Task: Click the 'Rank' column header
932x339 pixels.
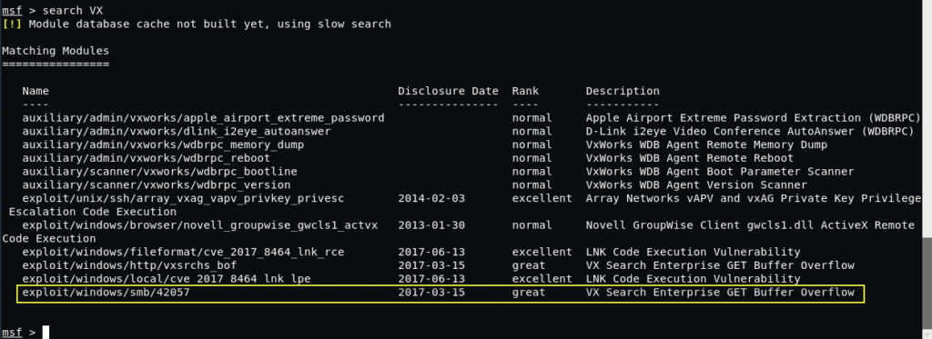Action: [525, 92]
